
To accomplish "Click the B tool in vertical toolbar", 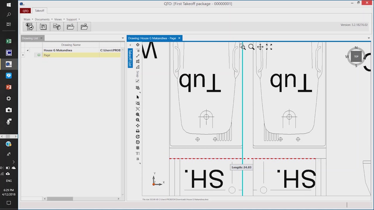I will click(x=138, y=159).
